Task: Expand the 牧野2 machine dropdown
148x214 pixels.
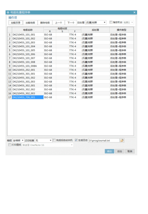Action: click(x=128, y=22)
